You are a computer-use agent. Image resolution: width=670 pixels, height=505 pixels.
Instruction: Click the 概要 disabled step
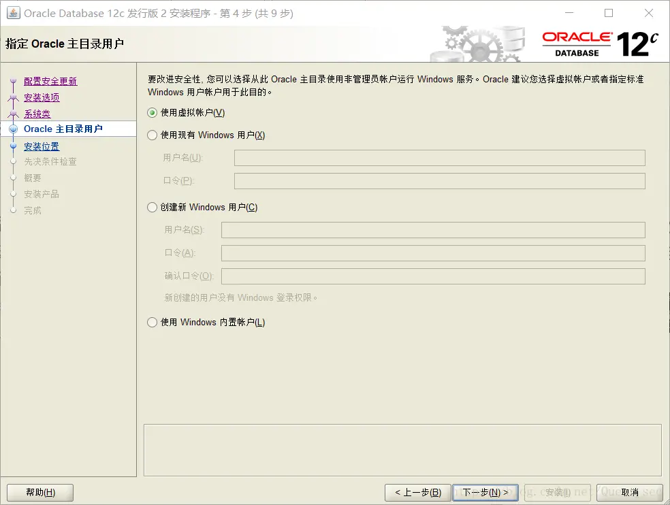pos(33,178)
